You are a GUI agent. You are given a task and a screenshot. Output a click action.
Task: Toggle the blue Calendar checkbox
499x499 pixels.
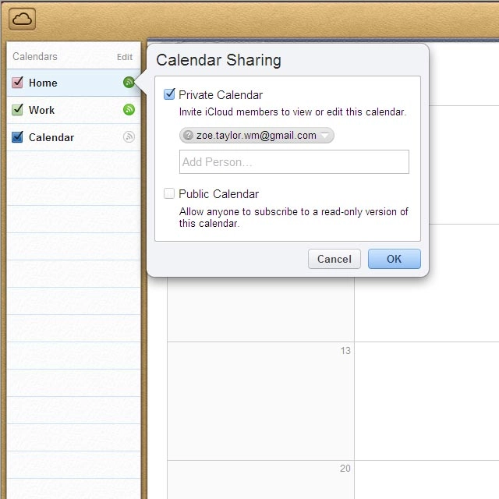click(18, 137)
